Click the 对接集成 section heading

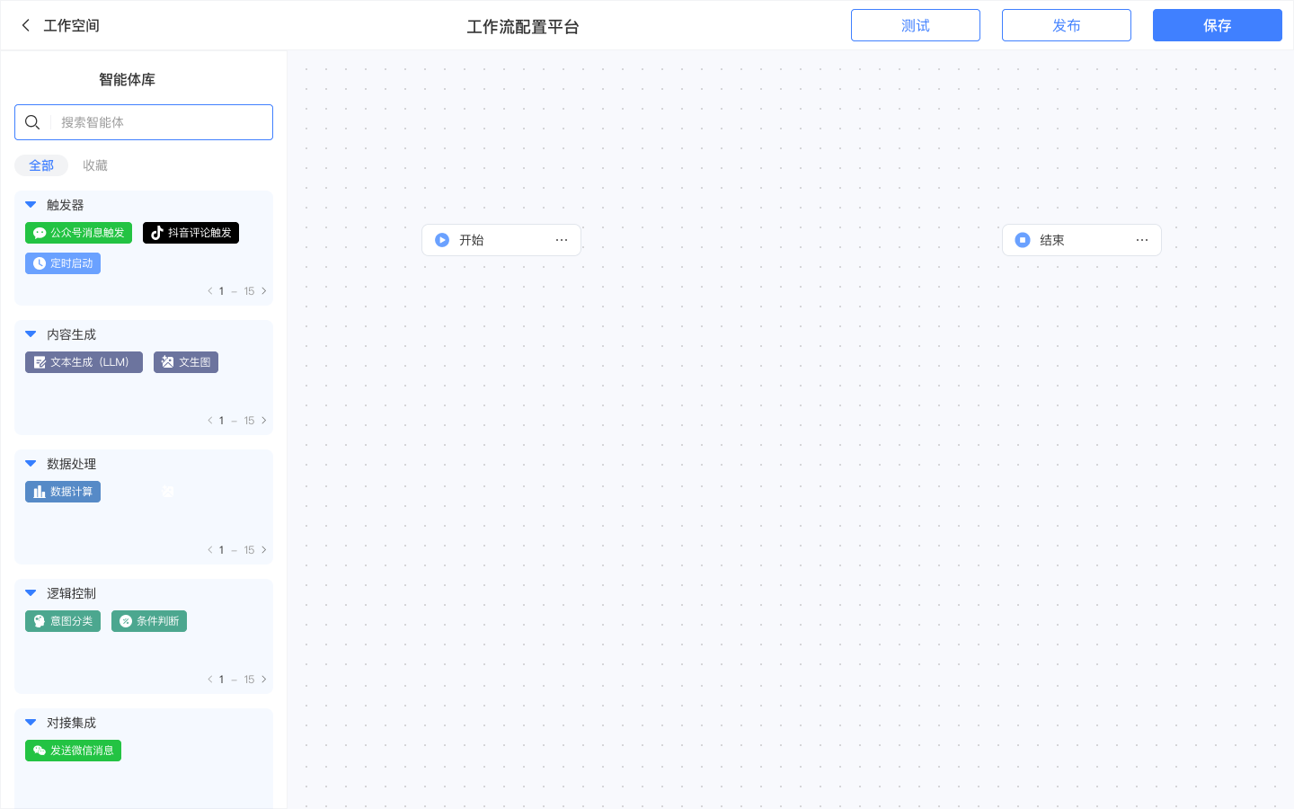[72, 723]
